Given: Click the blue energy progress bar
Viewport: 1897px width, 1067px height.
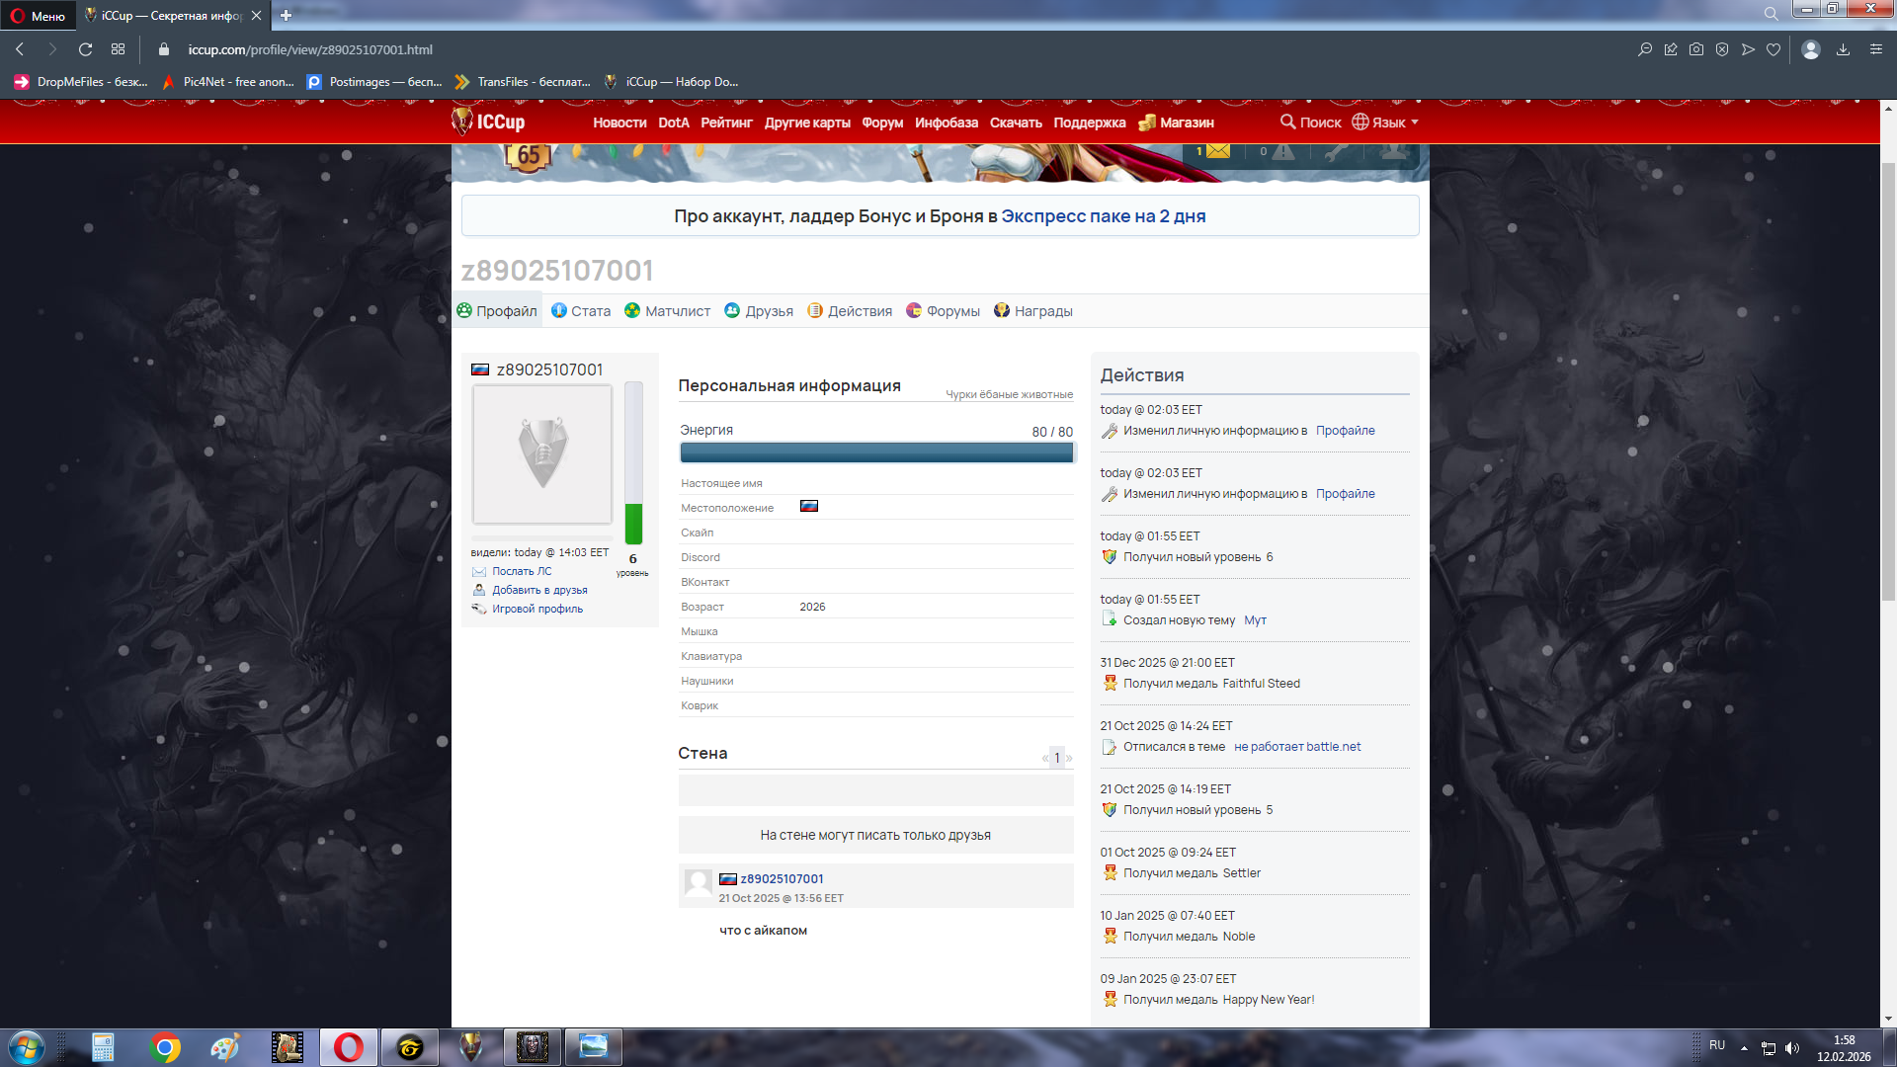Looking at the screenshot, I should click(x=875, y=452).
